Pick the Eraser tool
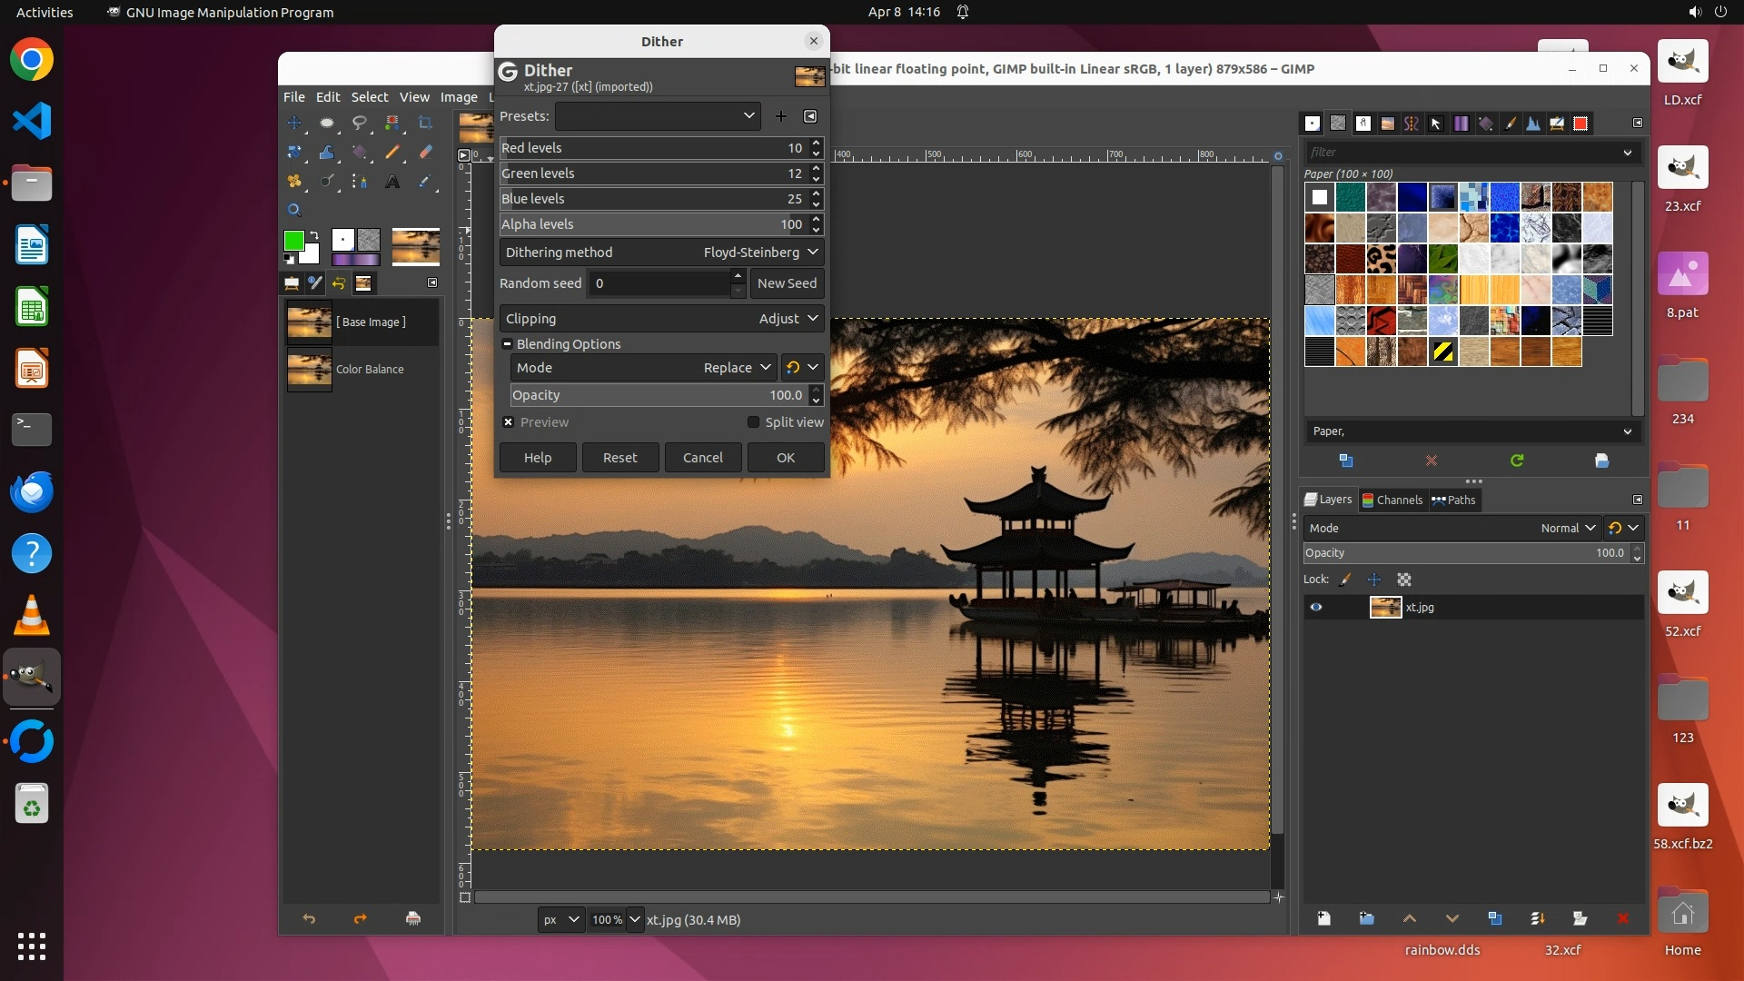 tap(425, 152)
